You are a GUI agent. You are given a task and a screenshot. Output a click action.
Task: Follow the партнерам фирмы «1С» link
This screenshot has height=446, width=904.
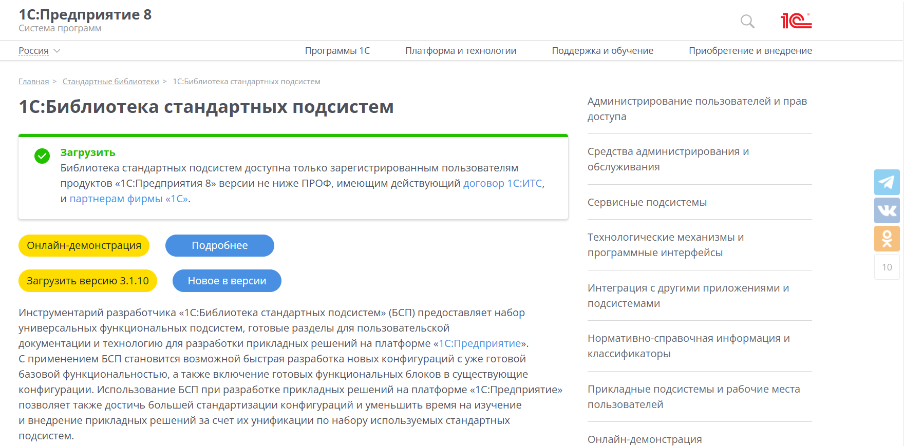pos(129,199)
